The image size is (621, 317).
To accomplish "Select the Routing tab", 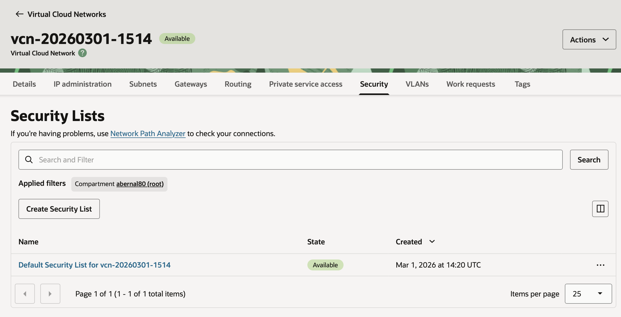I will [238, 84].
